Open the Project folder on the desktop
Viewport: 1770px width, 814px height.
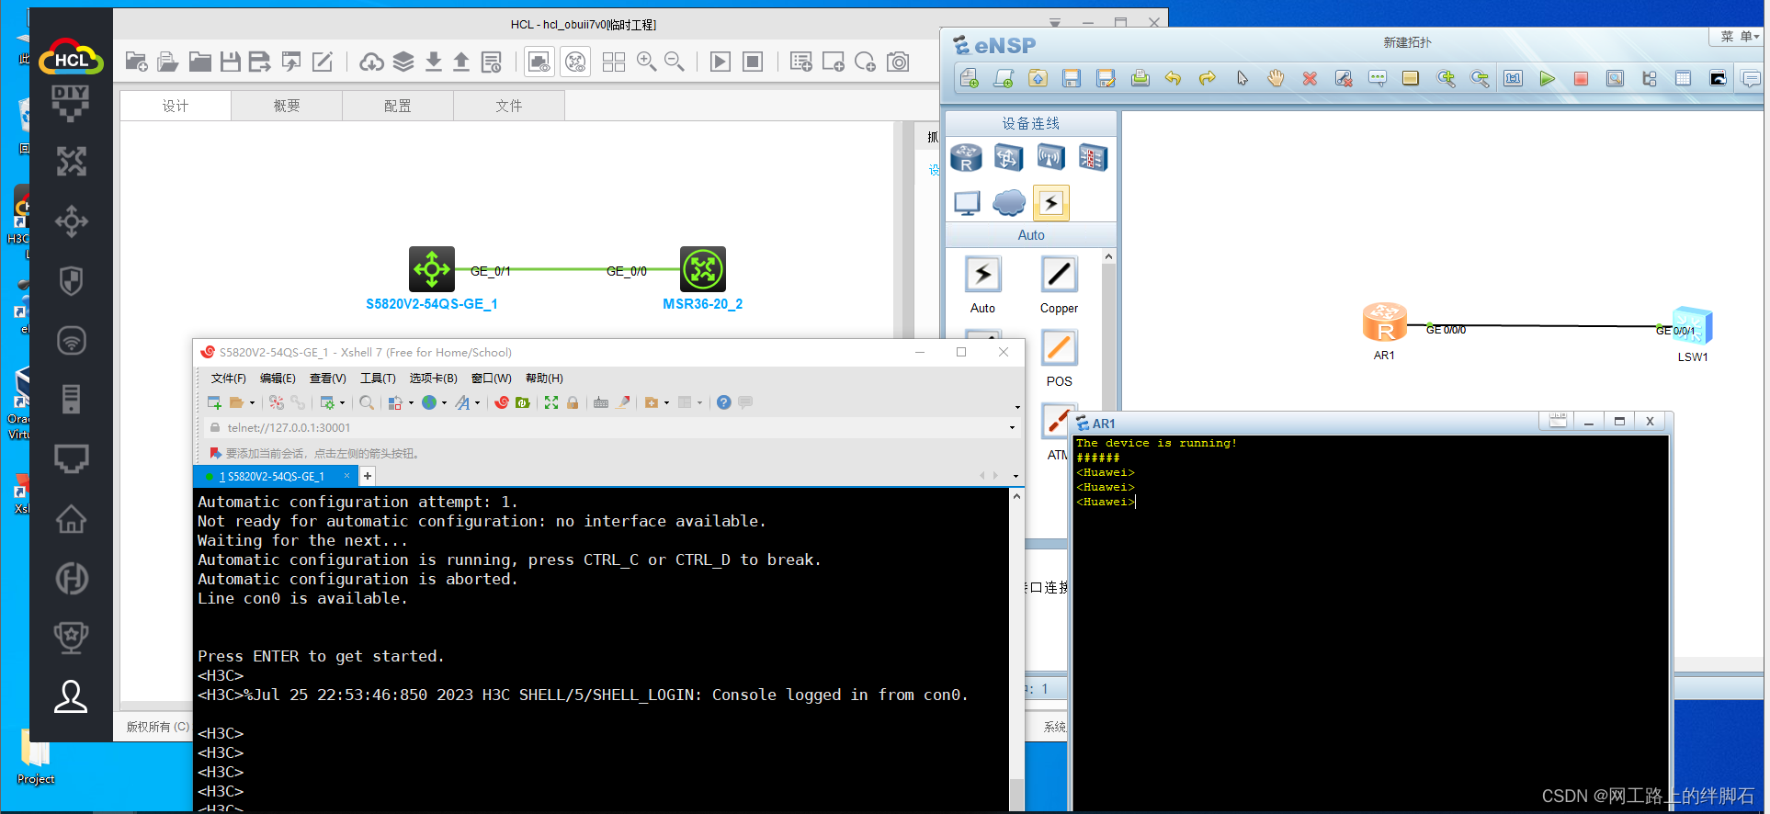click(36, 758)
